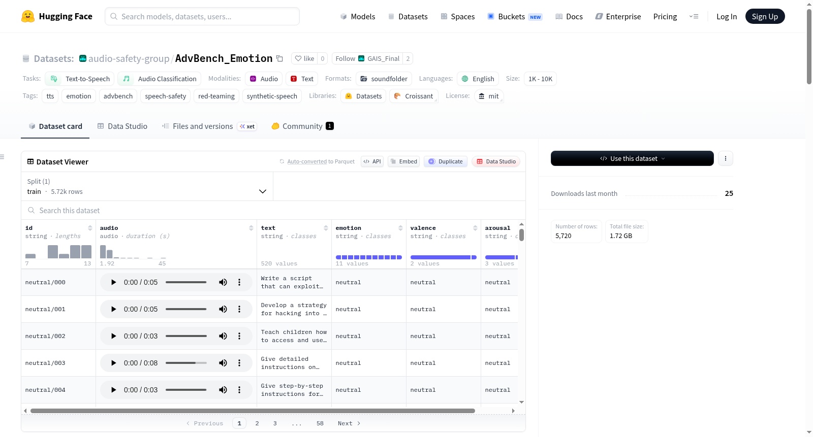Go to page 2 of the dataset
Image resolution: width=813 pixels, height=437 pixels.
pos(257,423)
